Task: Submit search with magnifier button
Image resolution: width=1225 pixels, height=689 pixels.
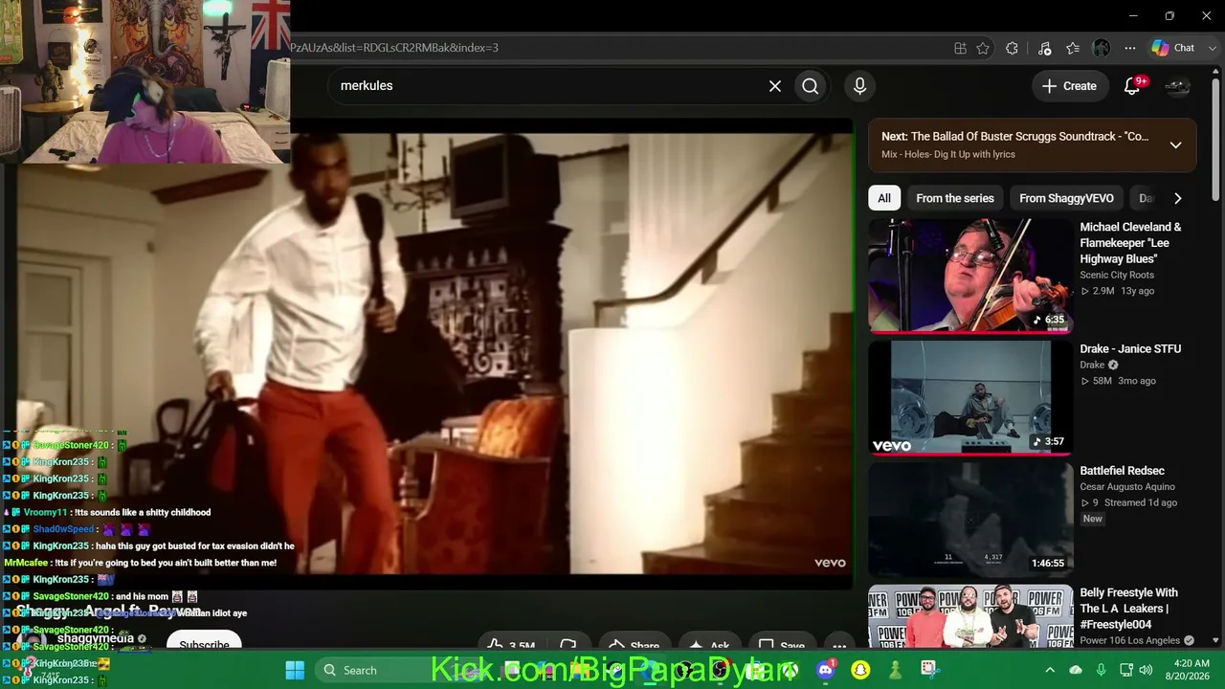Action: tap(811, 86)
